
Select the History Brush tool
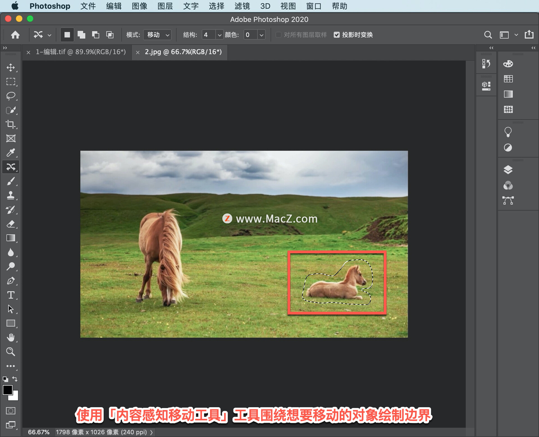pyautogui.click(x=11, y=210)
